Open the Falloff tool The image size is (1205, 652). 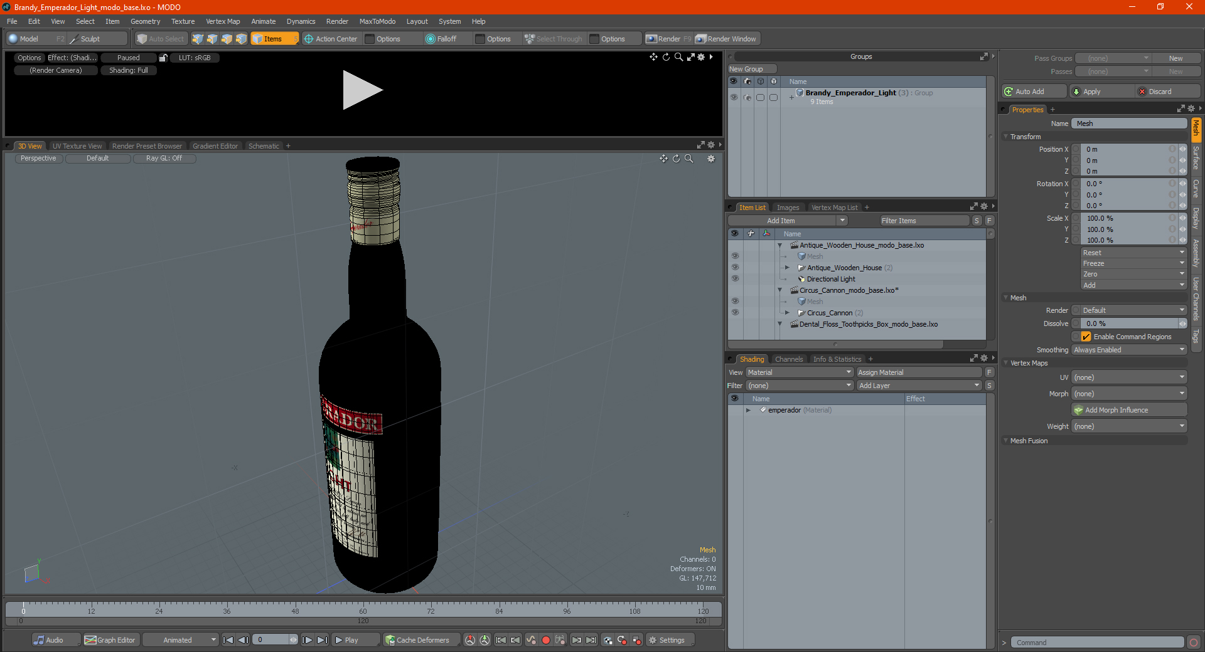click(x=441, y=39)
